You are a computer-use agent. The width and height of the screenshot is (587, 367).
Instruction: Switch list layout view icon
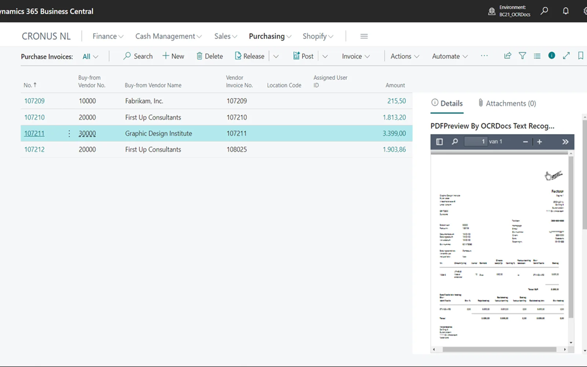[537, 56]
